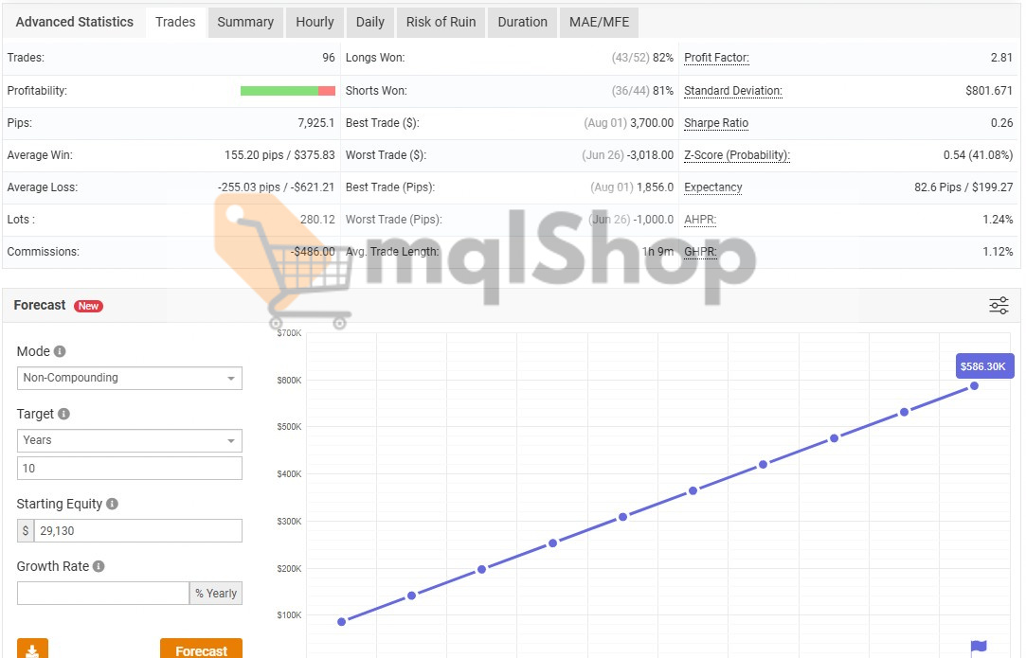Open the Hourly tab

[x=314, y=22]
